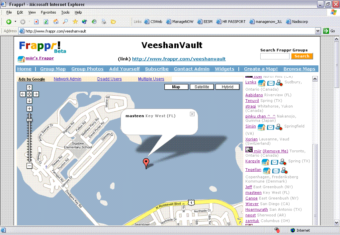The height and width of the screenshot is (235, 340).
Task: Click the map zoom level slider handle
Action: (x=29, y=120)
